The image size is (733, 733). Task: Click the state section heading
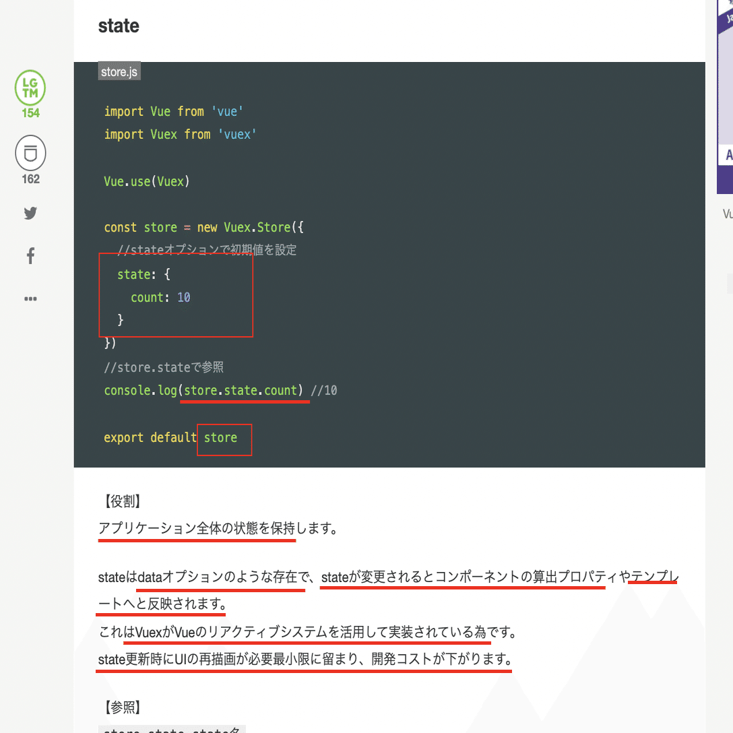(119, 26)
